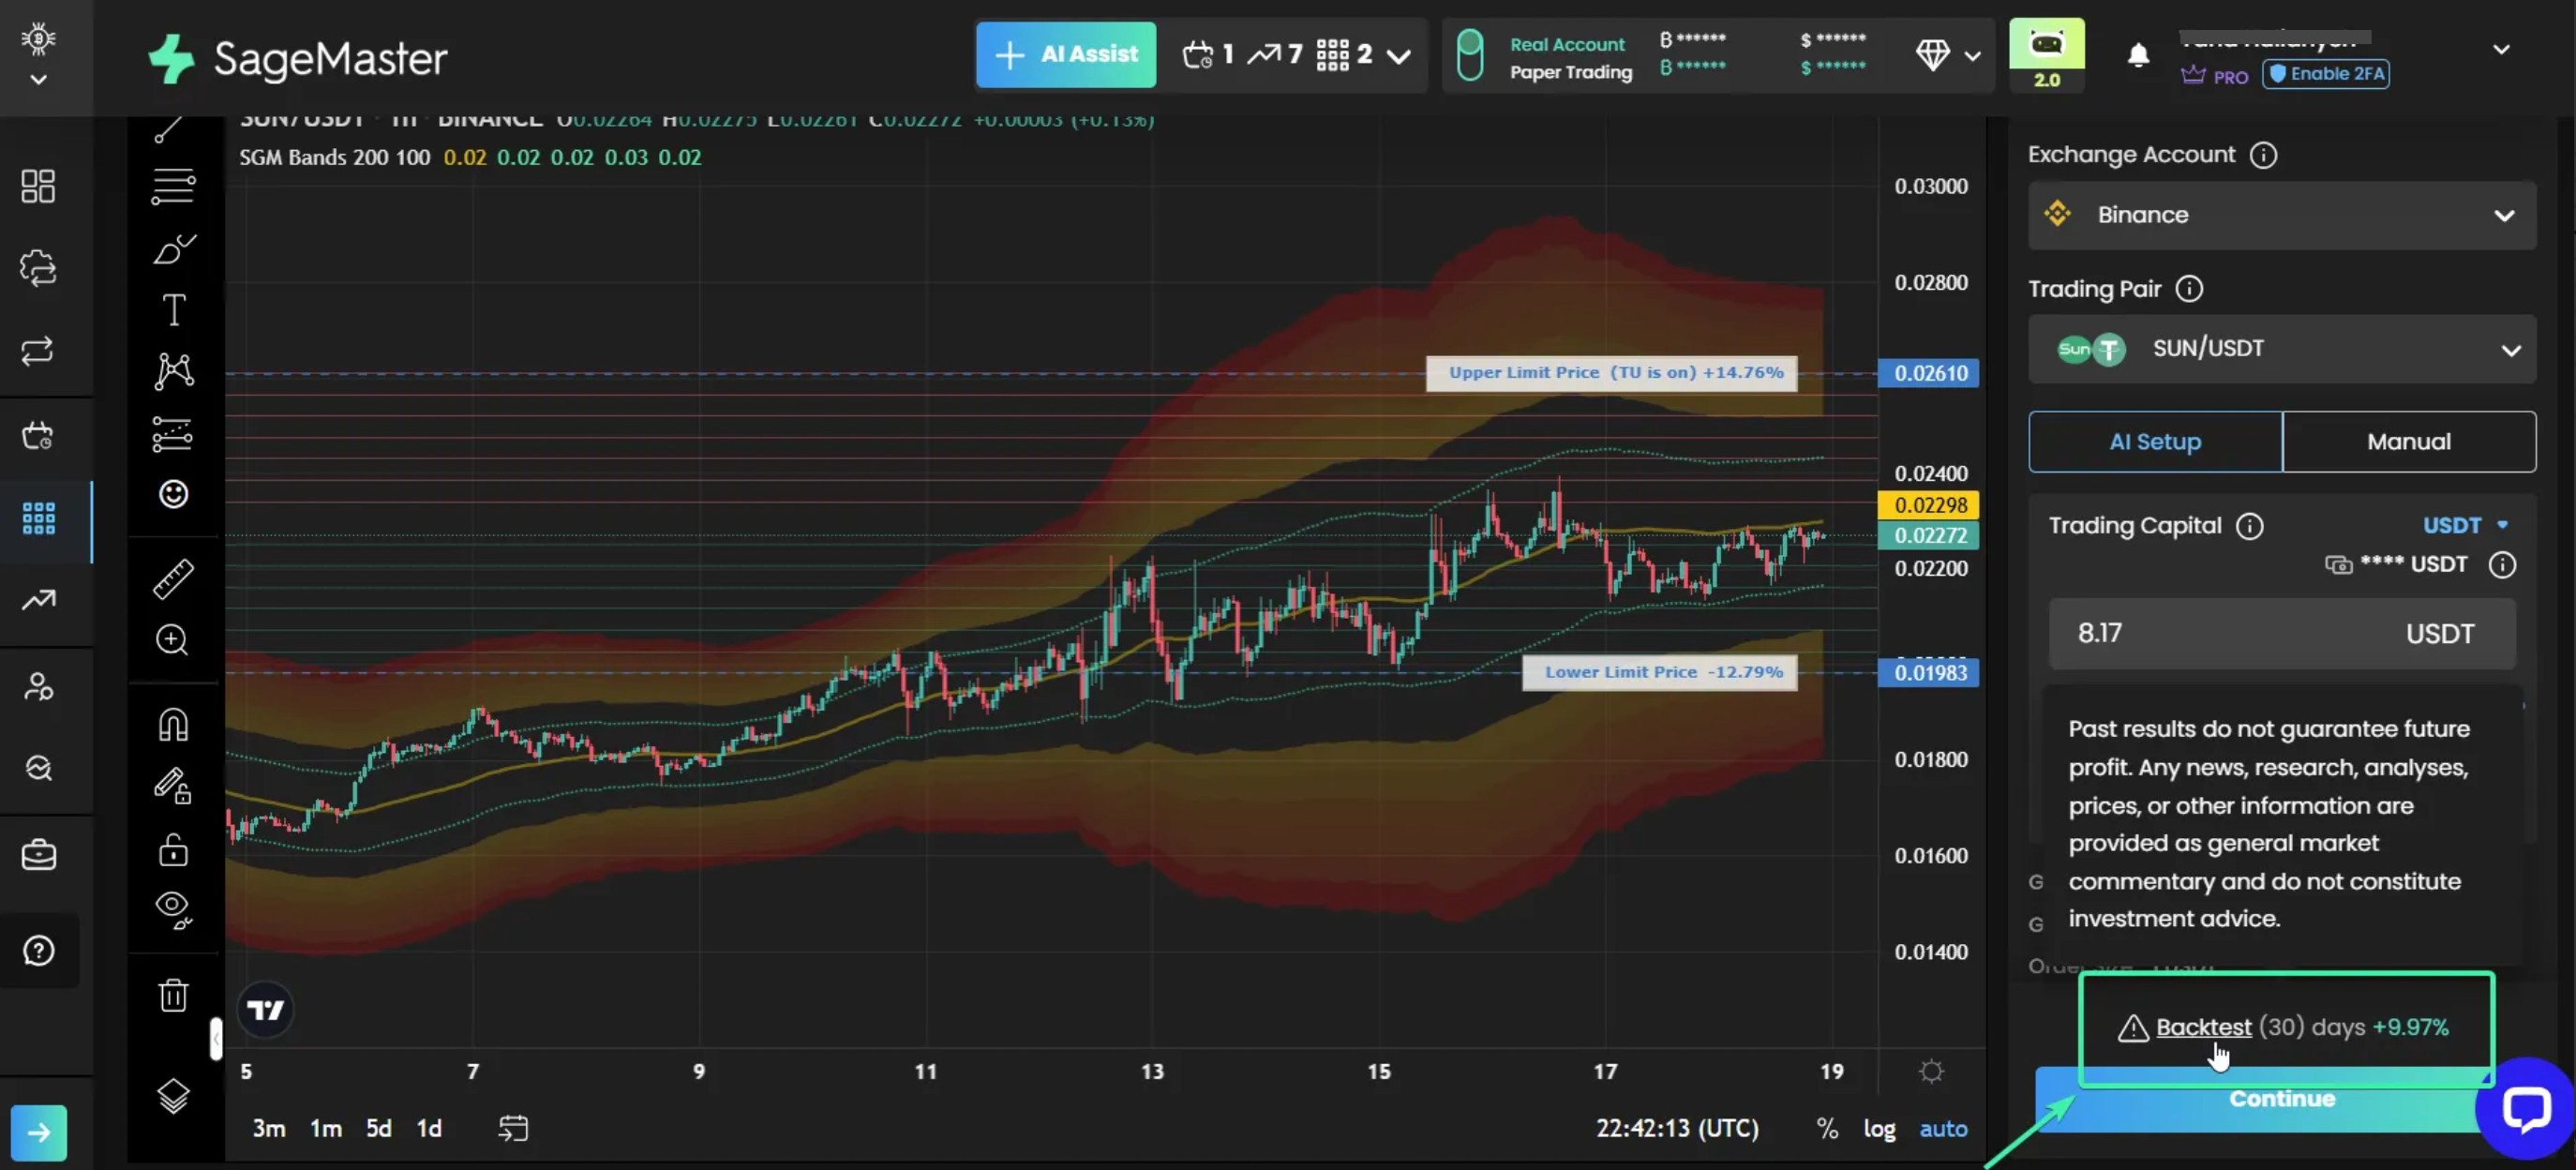Click the copy trading refresh sidebar icon
This screenshot has width=2576, height=1170.
click(x=38, y=268)
